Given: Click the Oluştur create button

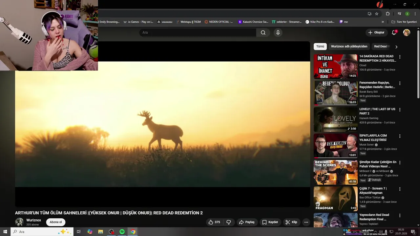Looking at the screenshot, I should (x=376, y=32).
